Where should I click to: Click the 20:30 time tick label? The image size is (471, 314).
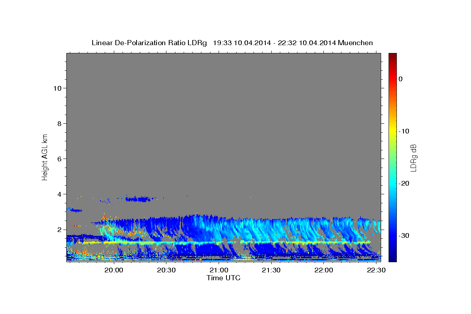[166, 270]
